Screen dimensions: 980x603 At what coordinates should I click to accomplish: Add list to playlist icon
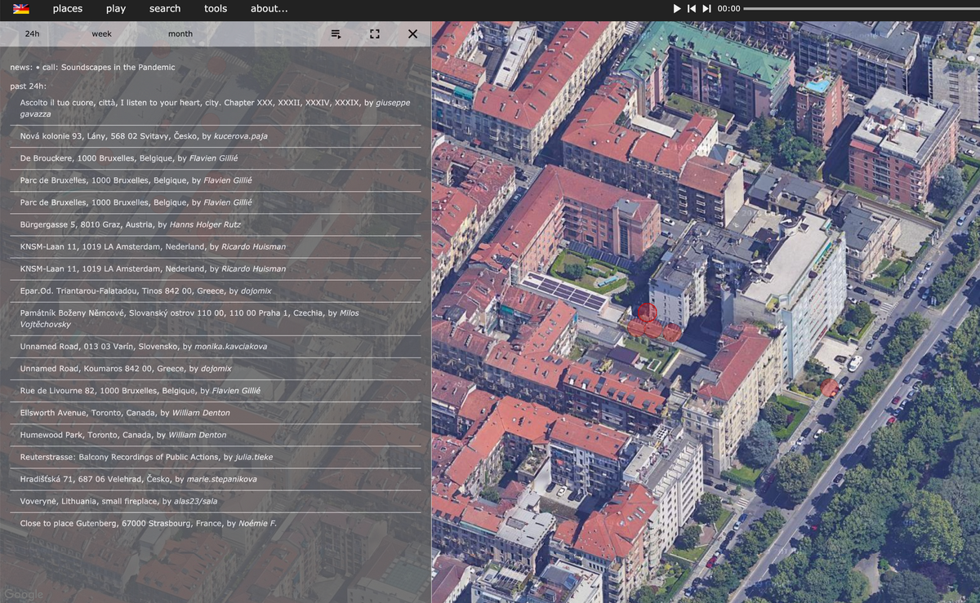tap(336, 34)
